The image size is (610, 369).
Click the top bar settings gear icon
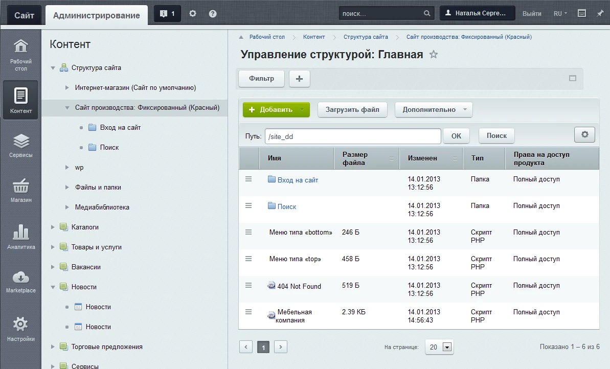[193, 14]
